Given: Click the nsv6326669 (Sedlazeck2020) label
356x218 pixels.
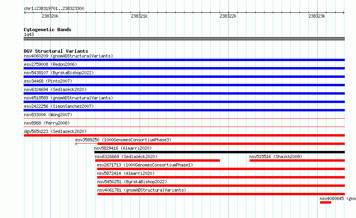Looking at the screenshot, I should [126, 157].
